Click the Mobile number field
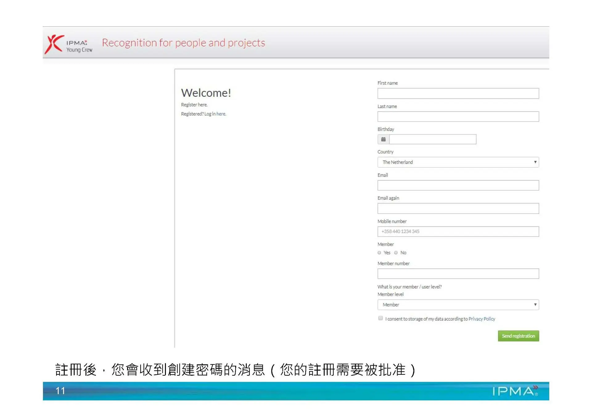 pos(458,231)
